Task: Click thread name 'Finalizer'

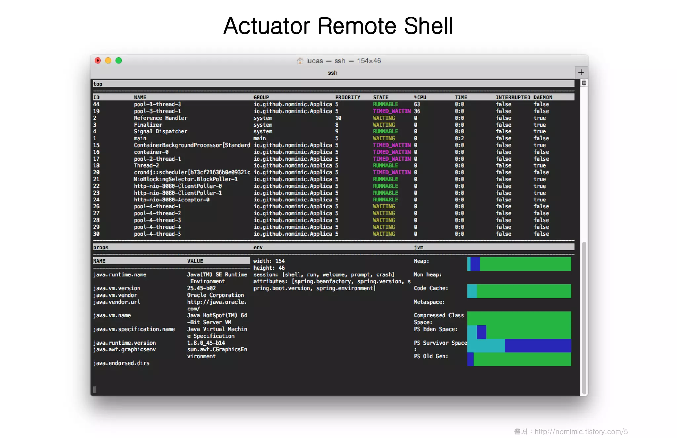Action: [x=148, y=125]
